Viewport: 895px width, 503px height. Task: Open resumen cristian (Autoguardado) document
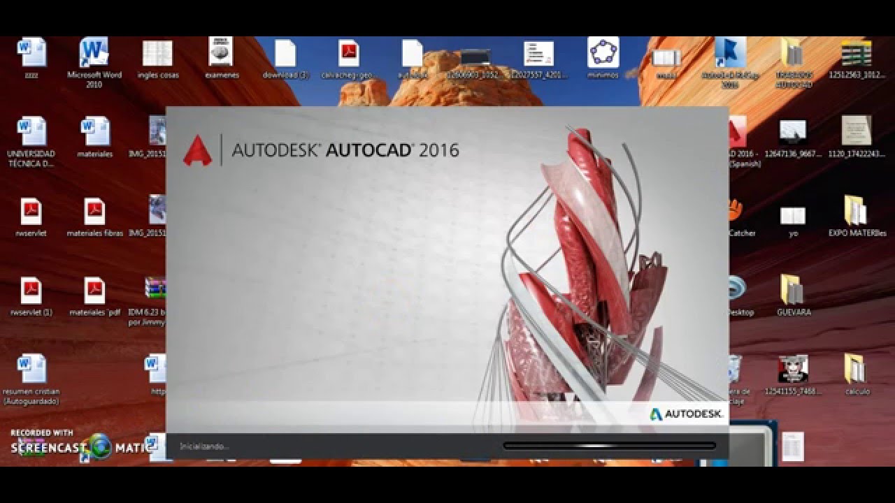click(31, 370)
